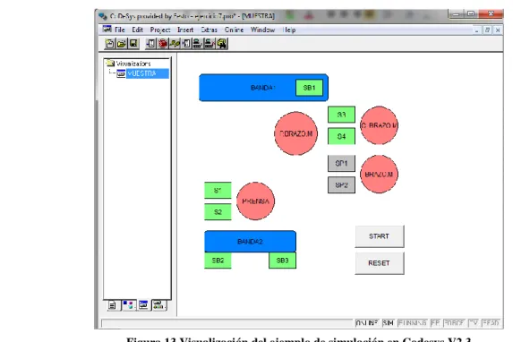513x342 pixels.
Task: Select the MUESTRA visualization tree item
Action: pos(142,73)
